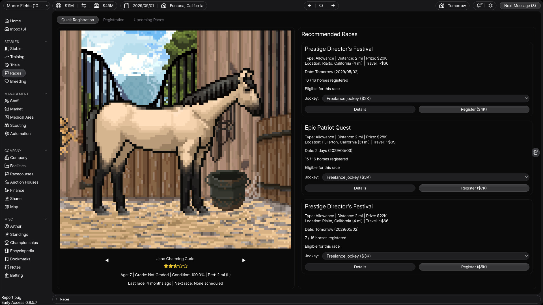Switch to the Registration tab
This screenshot has width=543, height=305.
point(114,20)
